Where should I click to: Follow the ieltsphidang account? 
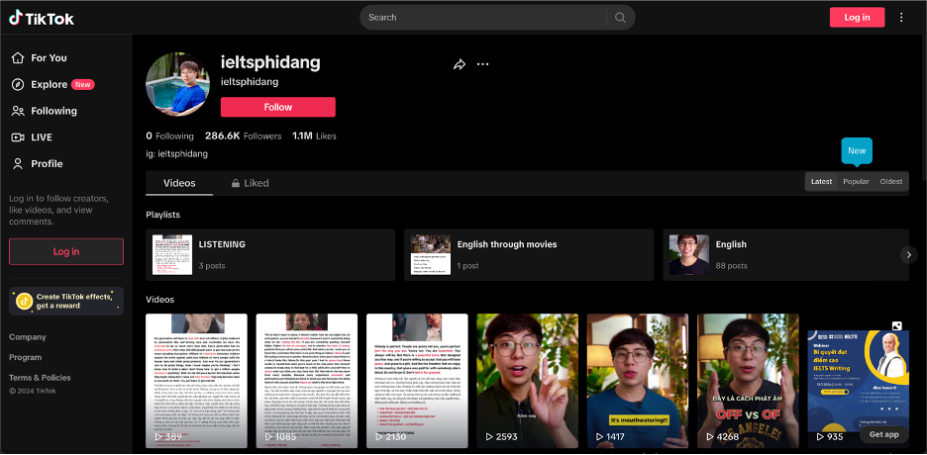(278, 107)
